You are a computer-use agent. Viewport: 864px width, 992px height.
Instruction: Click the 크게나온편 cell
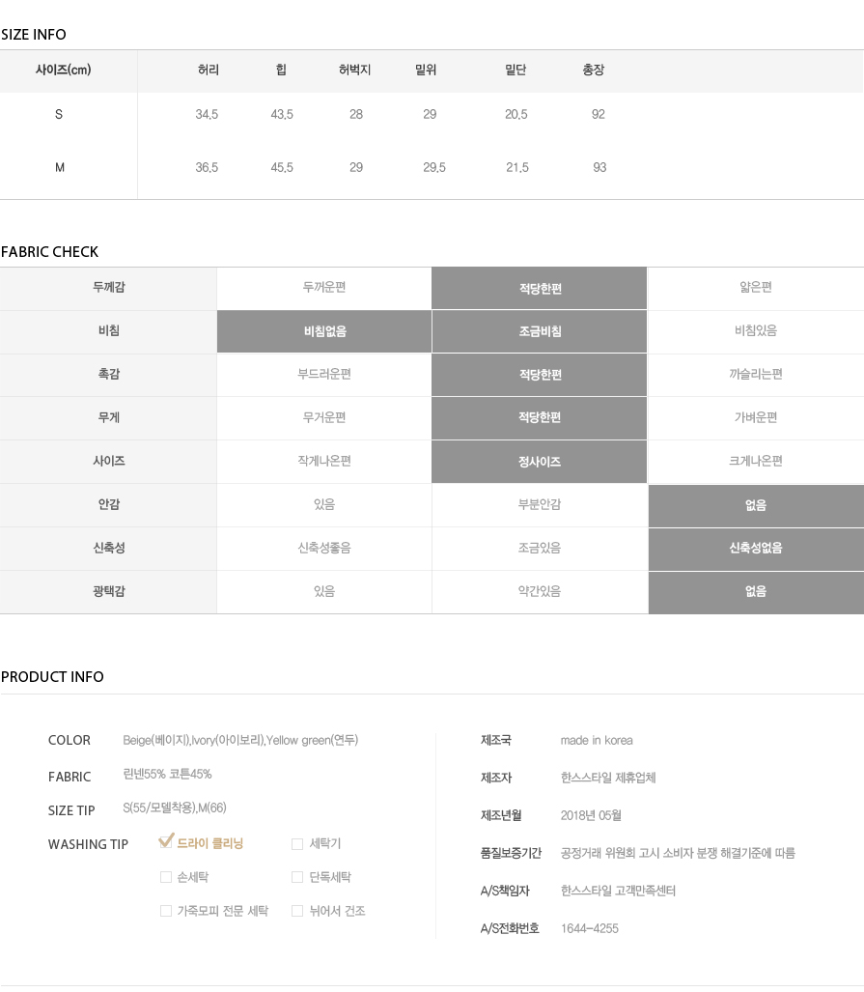pyautogui.click(x=756, y=461)
